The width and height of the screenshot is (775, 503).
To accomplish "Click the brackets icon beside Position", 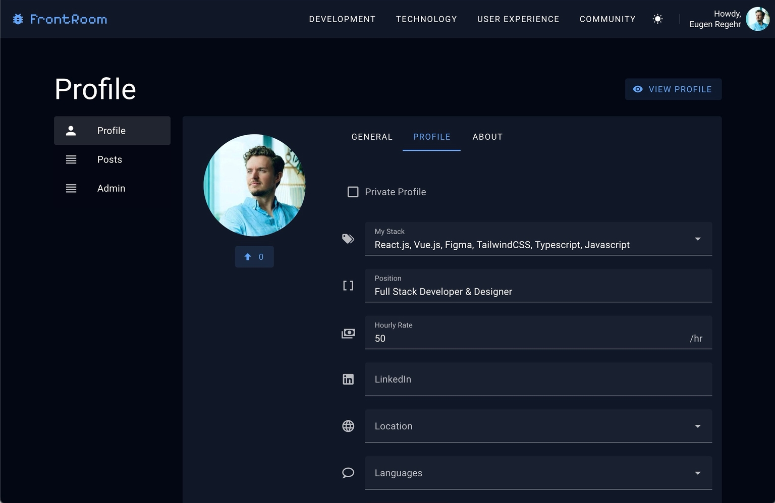I will (348, 286).
